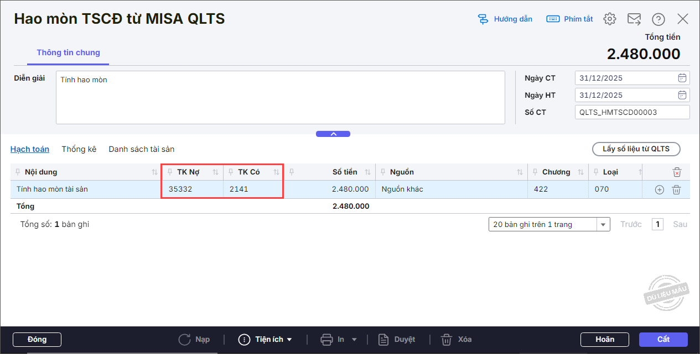The height and width of the screenshot is (354, 700).
Task: Open the Hướng dẫn guide link
Action: 505,19
